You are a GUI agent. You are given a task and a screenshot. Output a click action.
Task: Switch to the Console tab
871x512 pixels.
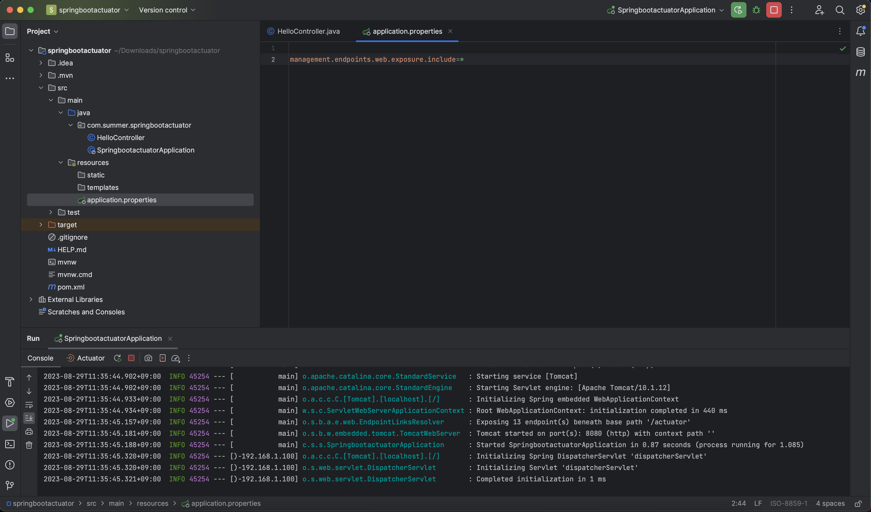coord(40,358)
